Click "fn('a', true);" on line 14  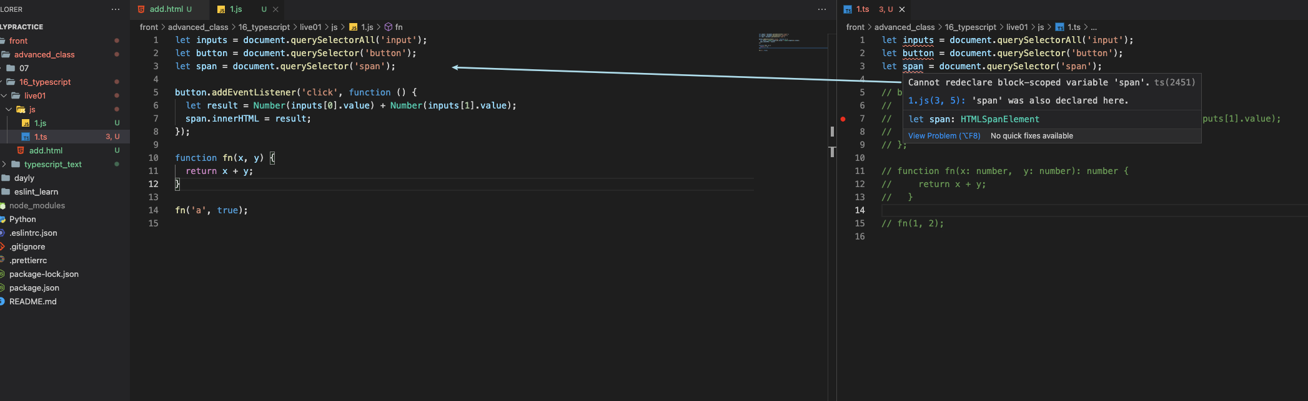coord(211,210)
